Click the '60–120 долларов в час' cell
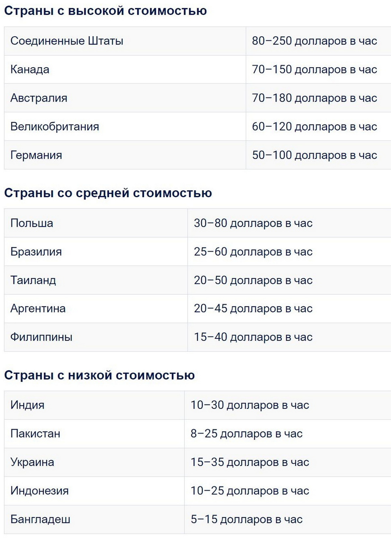Image resolution: width=391 pixels, height=538 pixels. [x=314, y=126]
